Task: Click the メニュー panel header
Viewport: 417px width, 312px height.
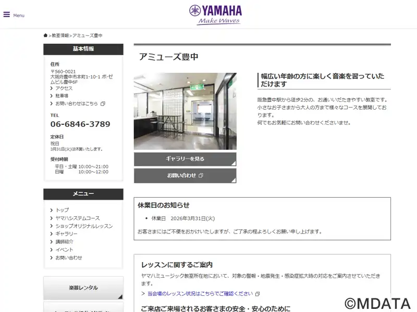Action: [83, 194]
